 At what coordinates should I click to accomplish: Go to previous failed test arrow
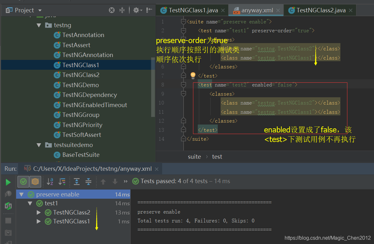click(103, 182)
